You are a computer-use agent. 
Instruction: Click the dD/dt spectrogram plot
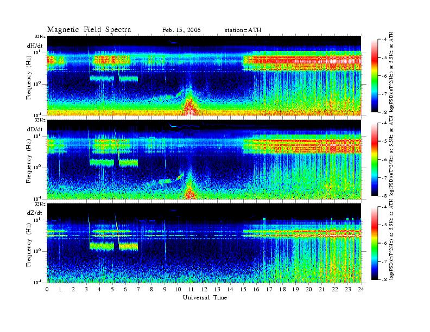tap(204, 159)
